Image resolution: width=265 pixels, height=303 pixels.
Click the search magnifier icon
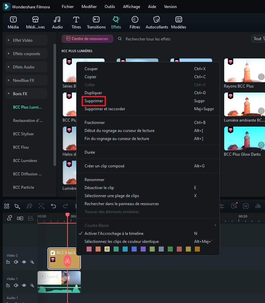pos(120,39)
